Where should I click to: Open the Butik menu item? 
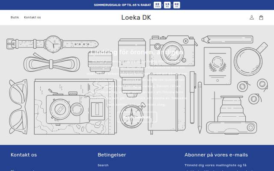point(15,17)
